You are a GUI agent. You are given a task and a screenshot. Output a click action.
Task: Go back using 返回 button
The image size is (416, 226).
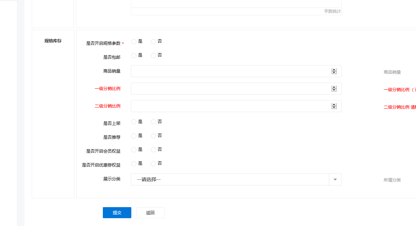click(151, 212)
